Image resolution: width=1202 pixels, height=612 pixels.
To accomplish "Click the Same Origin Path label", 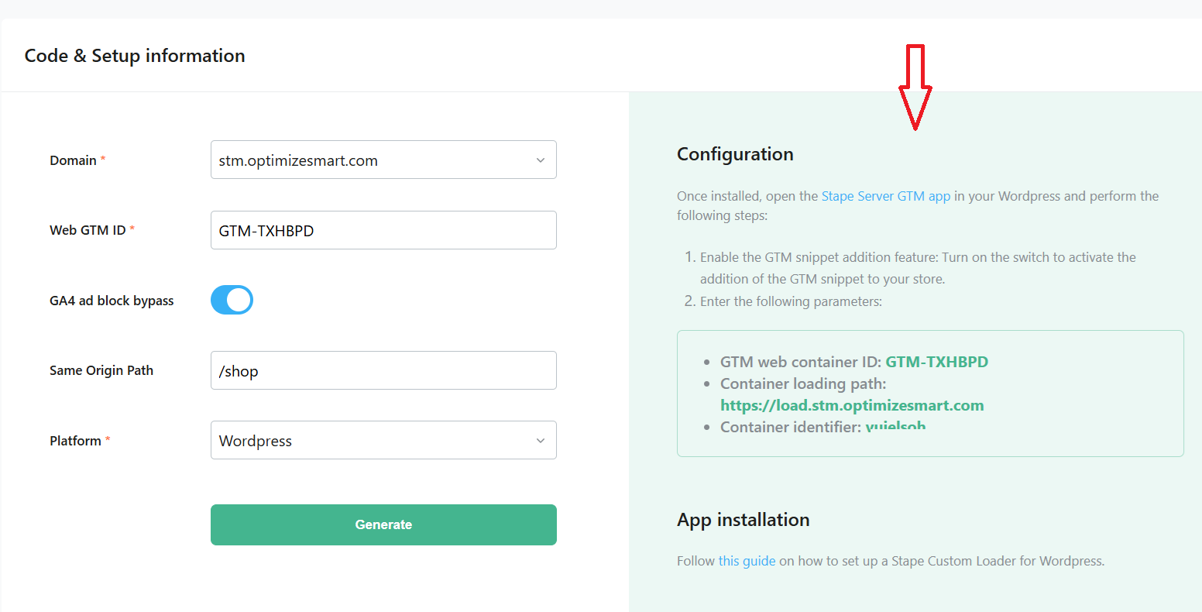I will (101, 370).
